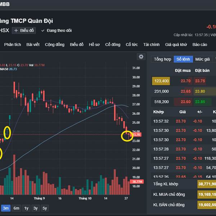Switch to the Bài viết tab
The width and height of the screenshot is (216, 216).
[x=33, y=45]
